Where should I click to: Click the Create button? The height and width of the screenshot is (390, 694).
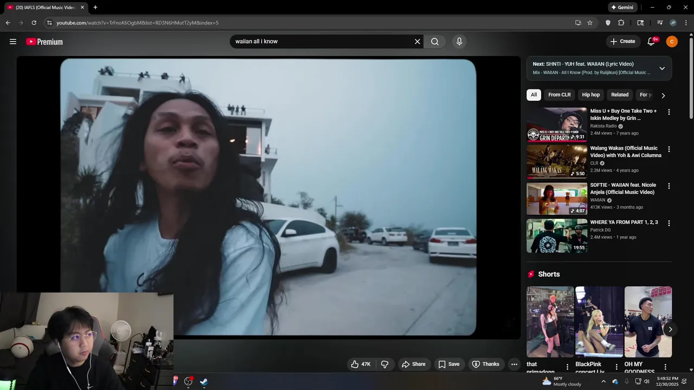point(622,42)
